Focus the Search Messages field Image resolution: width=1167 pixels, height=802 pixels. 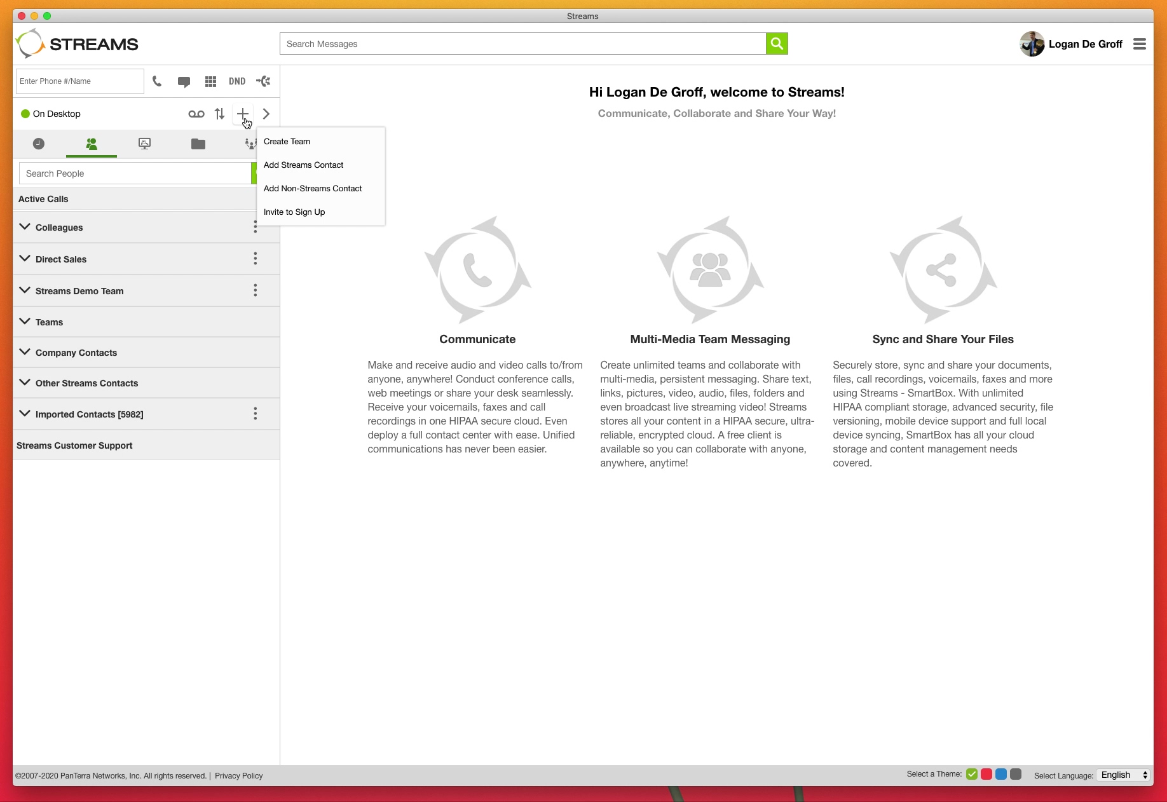click(523, 44)
